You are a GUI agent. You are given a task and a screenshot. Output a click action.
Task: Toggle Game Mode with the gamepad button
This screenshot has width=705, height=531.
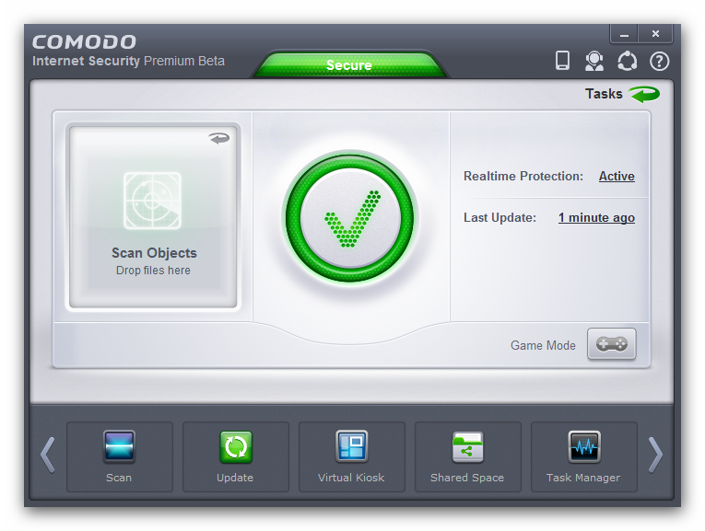click(x=612, y=344)
